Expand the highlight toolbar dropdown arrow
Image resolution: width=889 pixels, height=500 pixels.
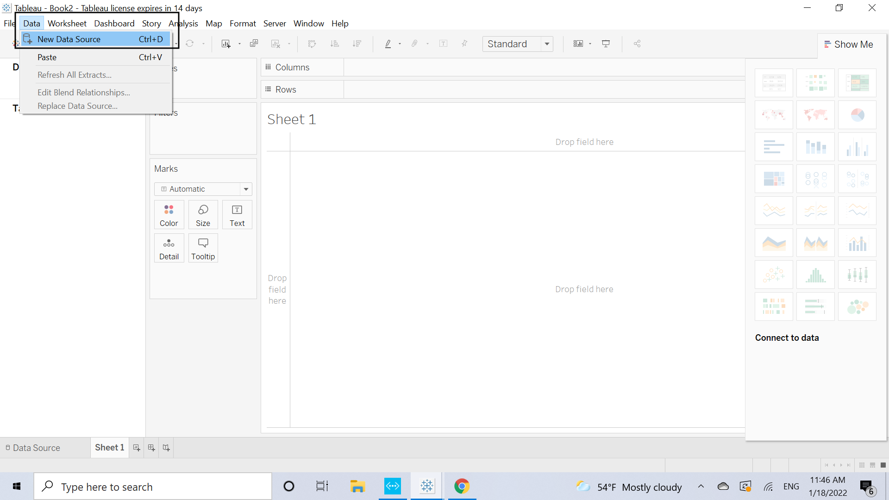(400, 44)
